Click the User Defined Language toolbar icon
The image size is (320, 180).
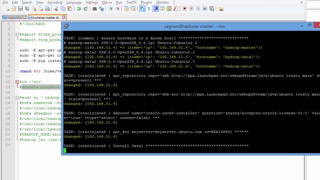pyautogui.click(x=162, y=9)
